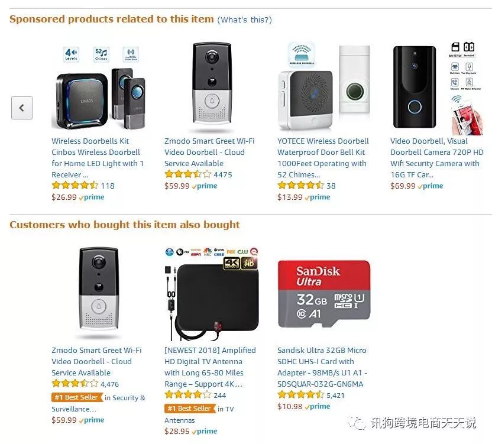The image size is (492, 444).
Task: Click star rating of Cinbos doorbell kit
Action: coord(75,186)
